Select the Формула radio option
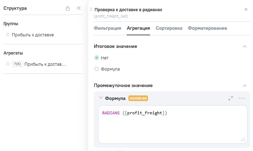This screenshot has width=253, height=151. coord(97,69)
